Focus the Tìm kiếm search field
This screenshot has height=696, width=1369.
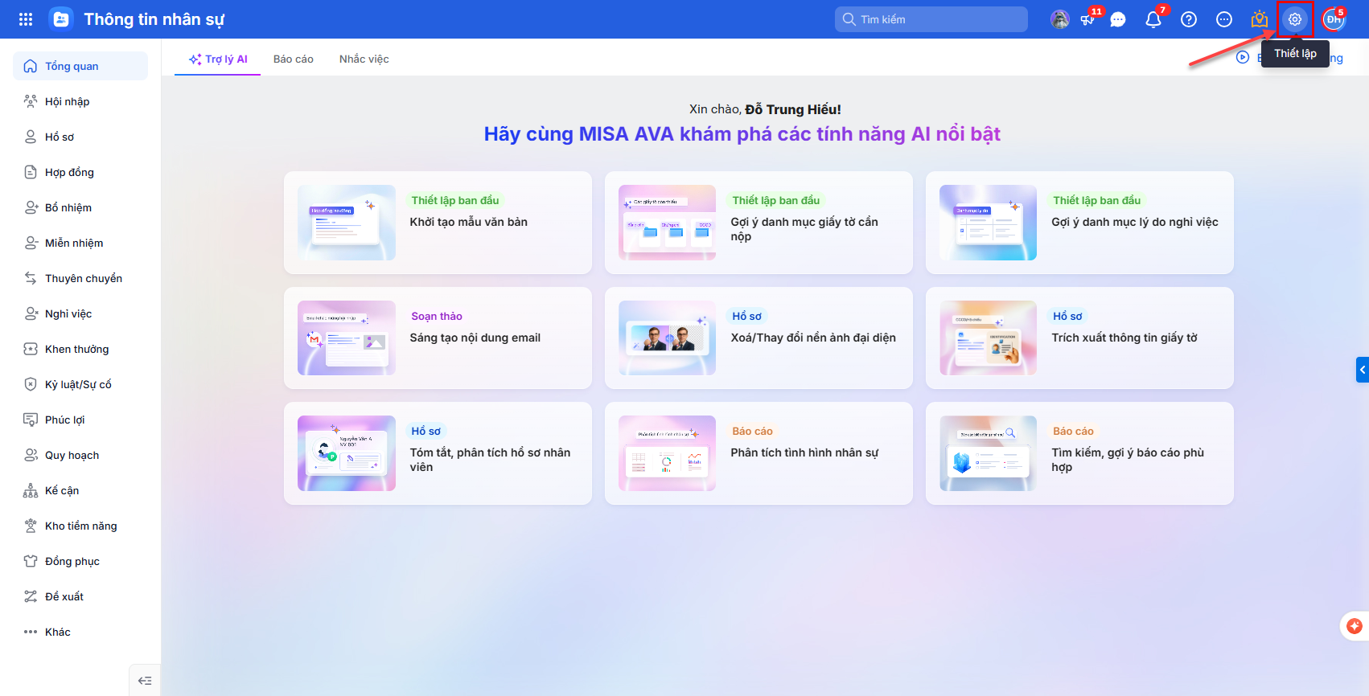click(x=931, y=19)
